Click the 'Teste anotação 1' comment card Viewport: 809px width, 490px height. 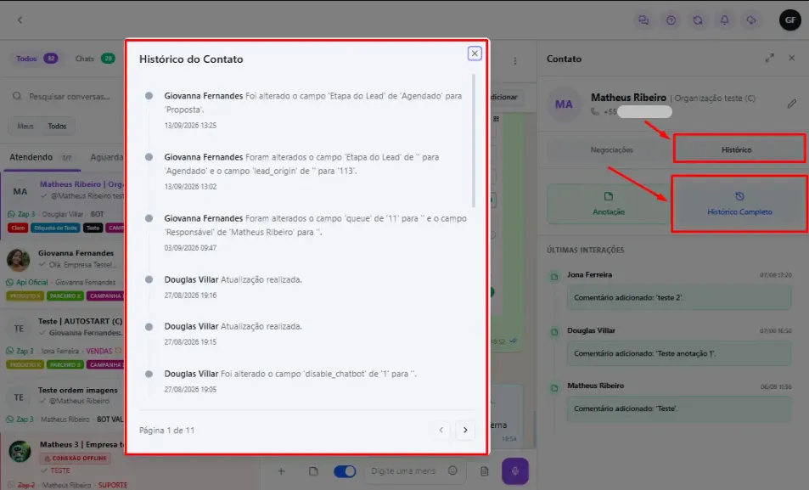pyautogui.click(x=679, y=353)
